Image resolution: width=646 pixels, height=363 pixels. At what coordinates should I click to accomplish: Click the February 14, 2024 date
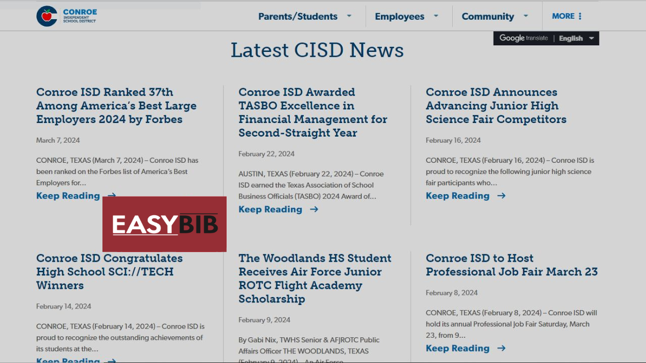click(64, 306)
